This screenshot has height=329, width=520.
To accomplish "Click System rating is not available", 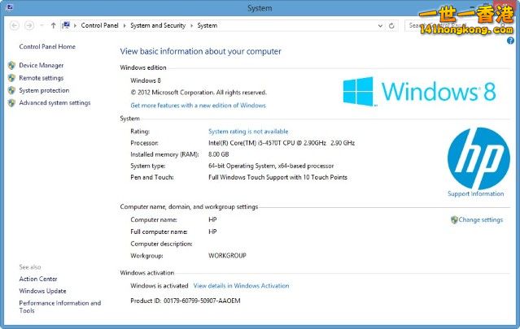I will 248,132.
